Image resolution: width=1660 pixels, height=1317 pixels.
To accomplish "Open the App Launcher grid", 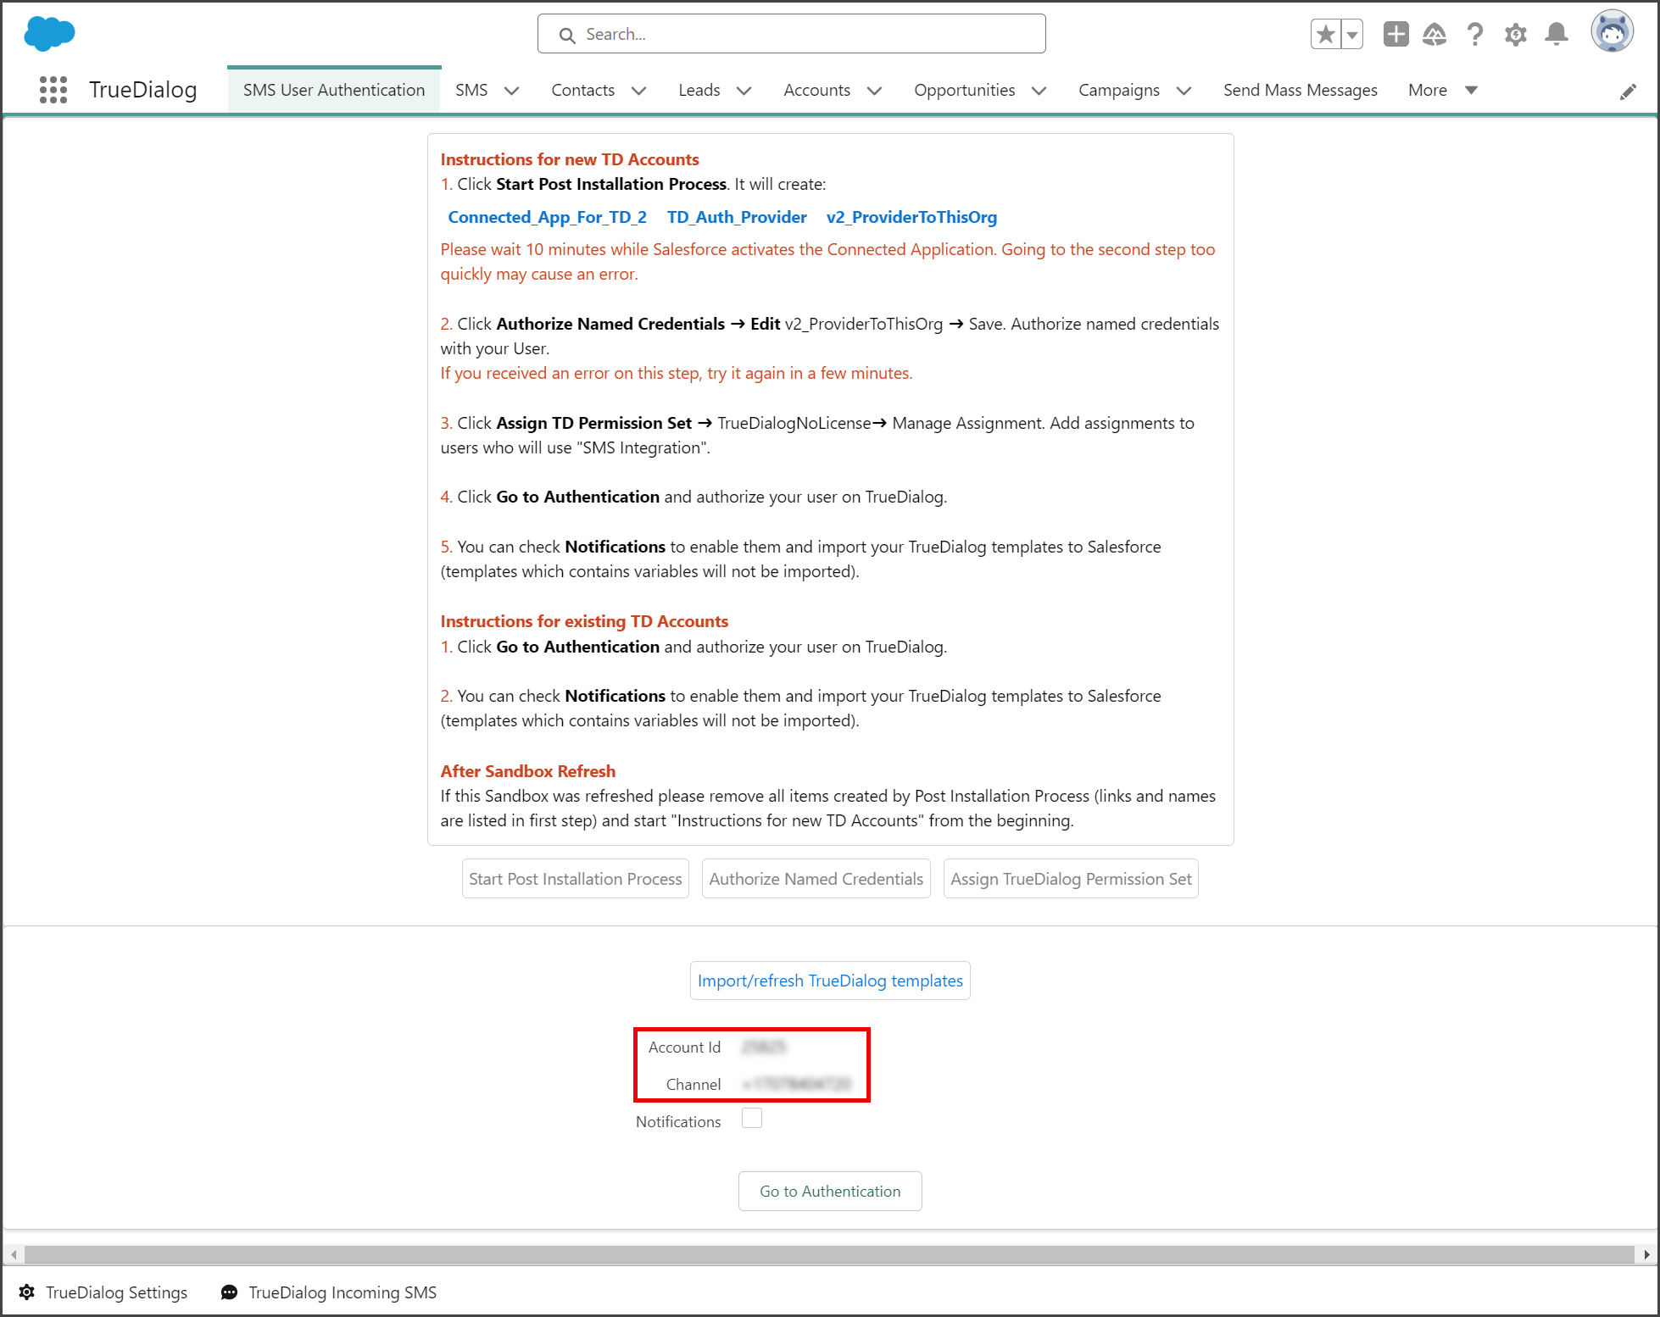I will 53,90.
